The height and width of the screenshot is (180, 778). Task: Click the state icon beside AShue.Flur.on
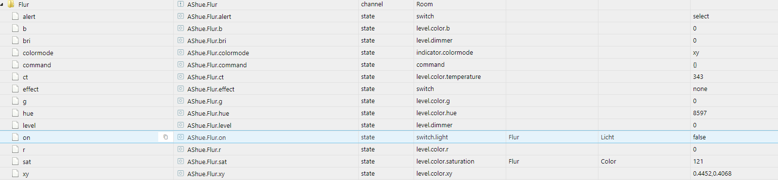pos(181,137)
